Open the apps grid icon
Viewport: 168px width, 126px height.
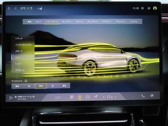pyautogui.click(x=72, y=97)
